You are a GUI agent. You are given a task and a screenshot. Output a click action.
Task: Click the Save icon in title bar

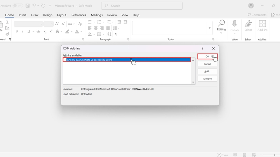pos(28,6)
